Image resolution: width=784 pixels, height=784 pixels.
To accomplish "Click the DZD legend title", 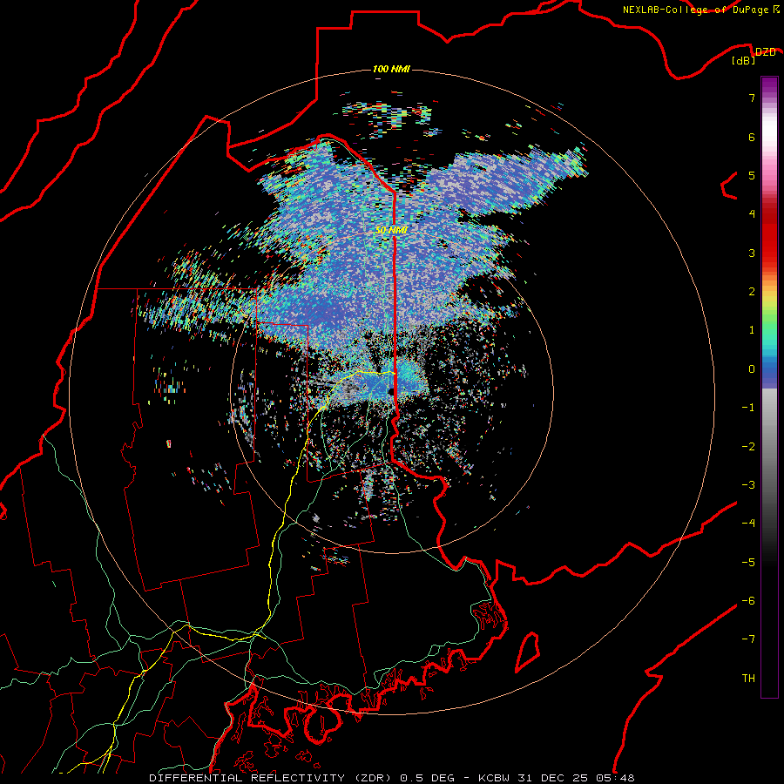I will tap(765, 52).
